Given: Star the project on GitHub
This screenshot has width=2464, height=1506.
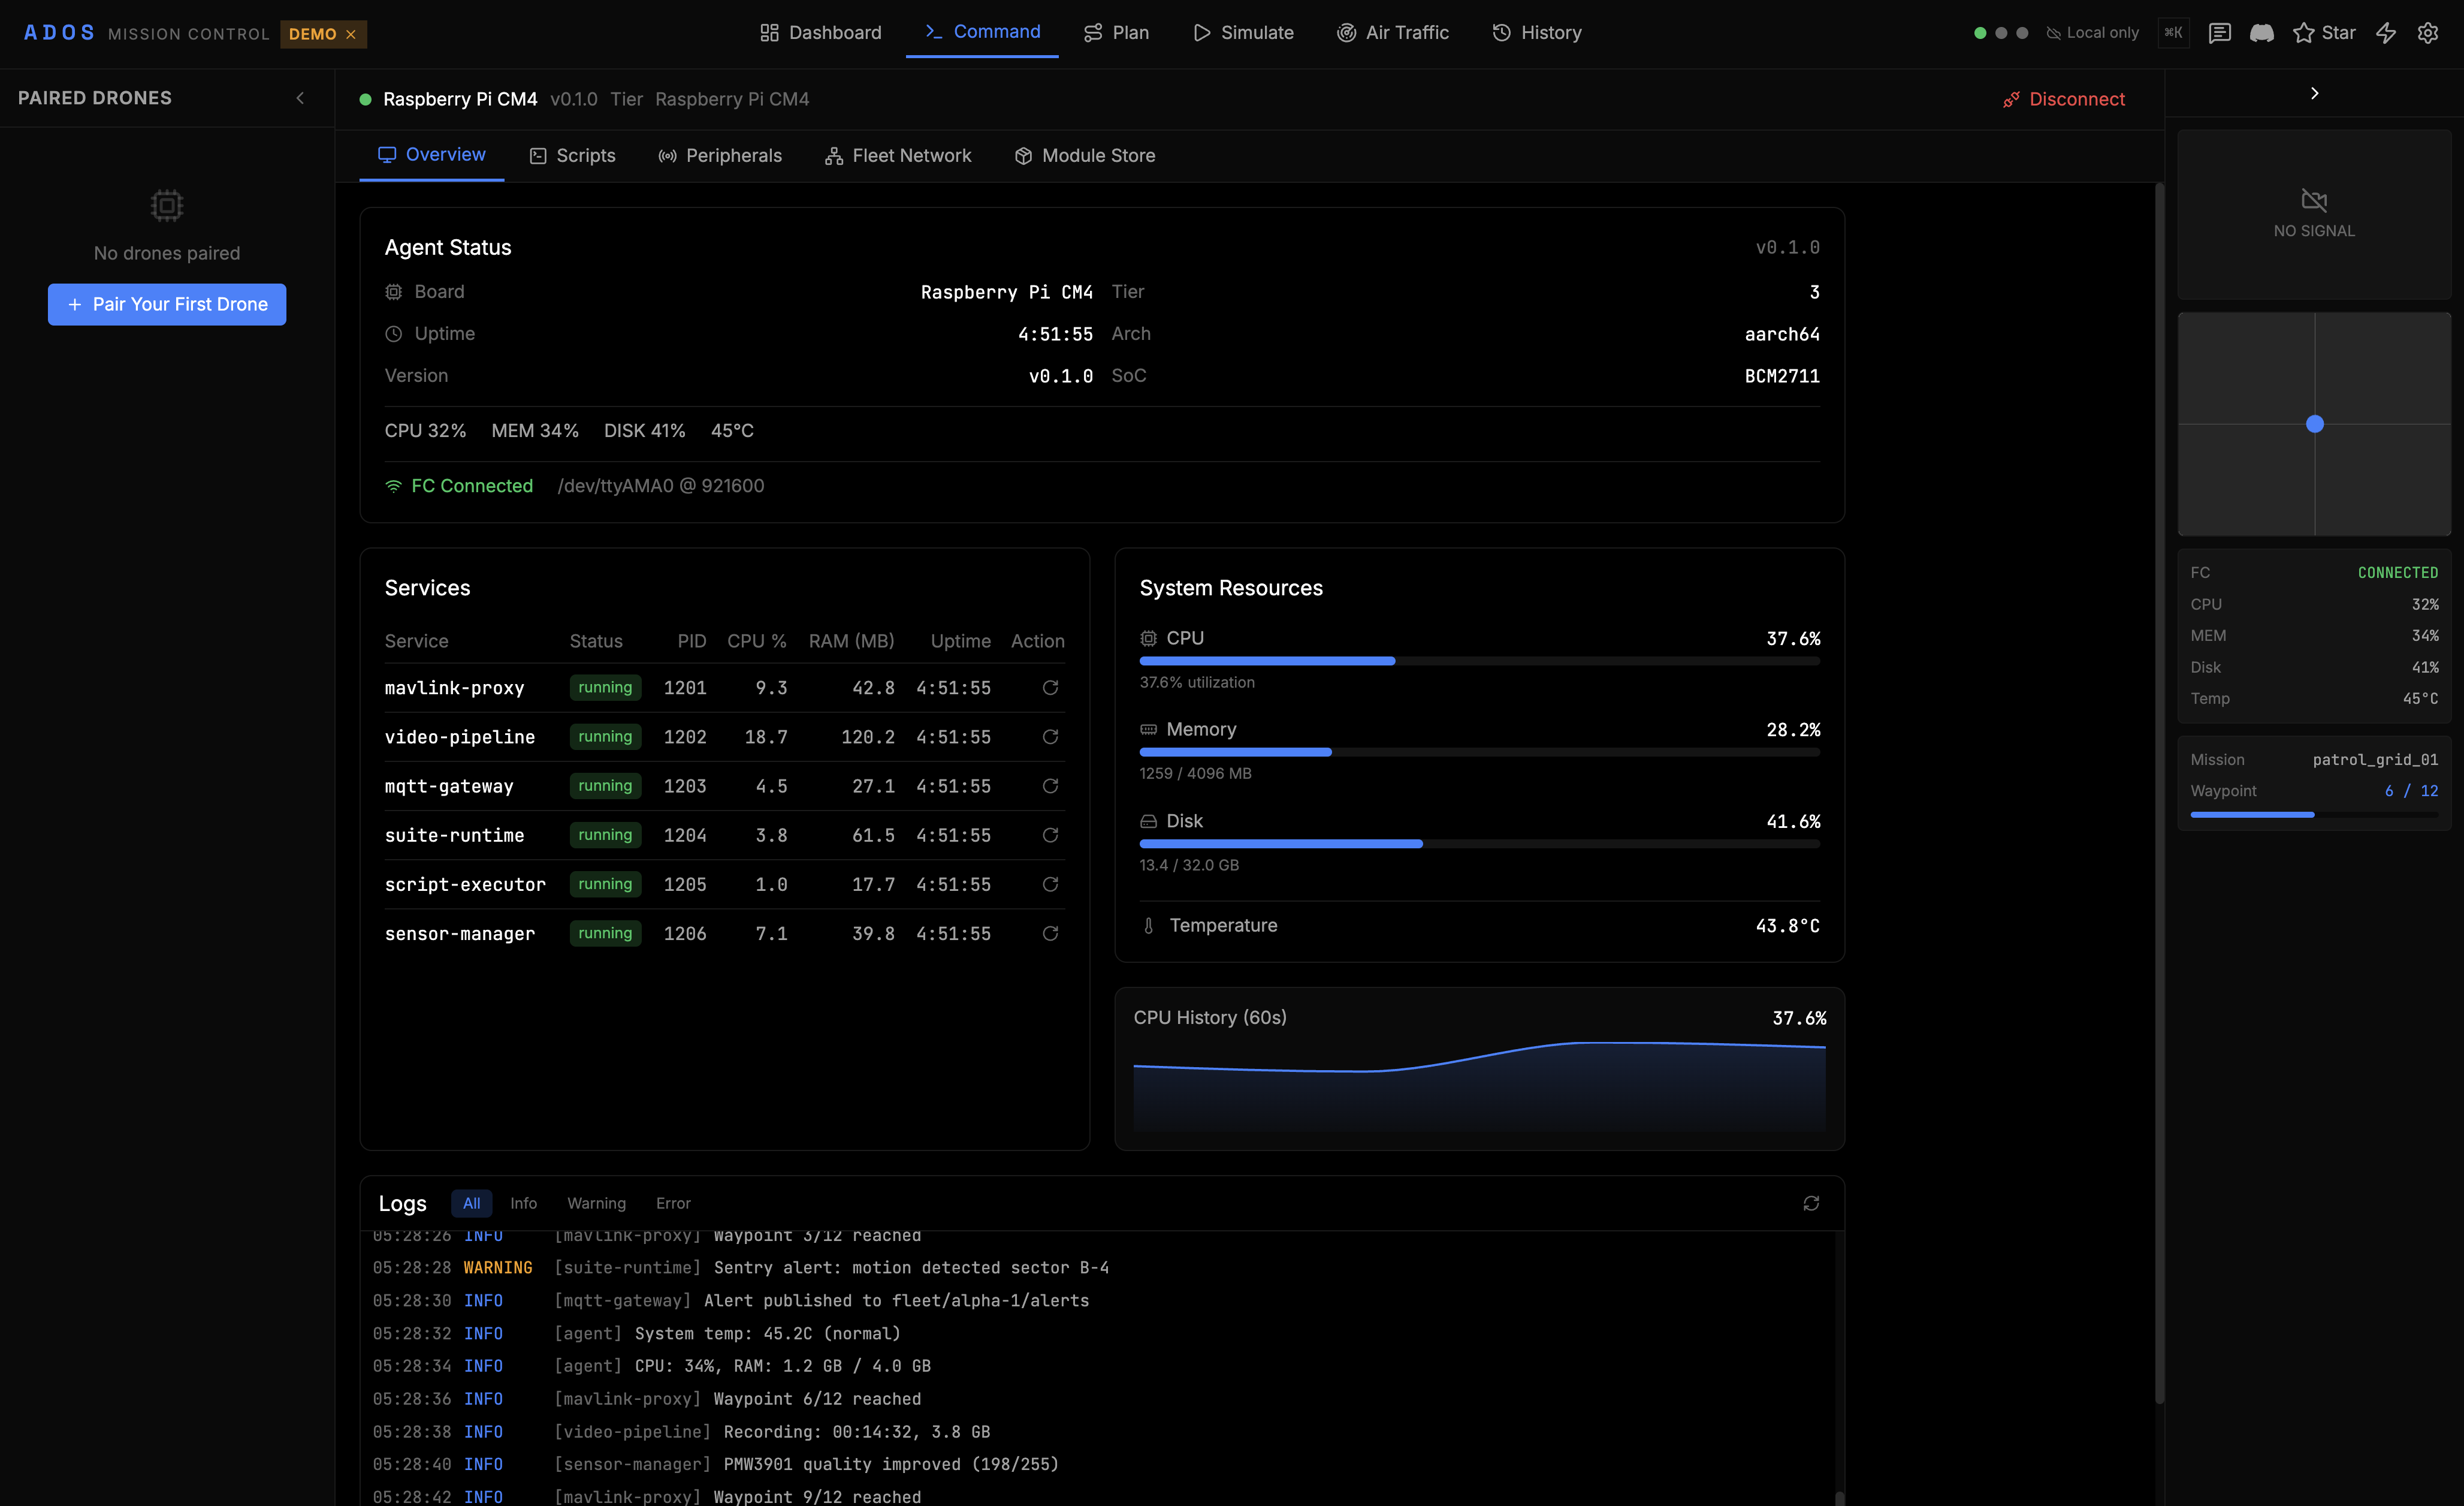Looking at the screenshot, I should (x=2325, y=33).
